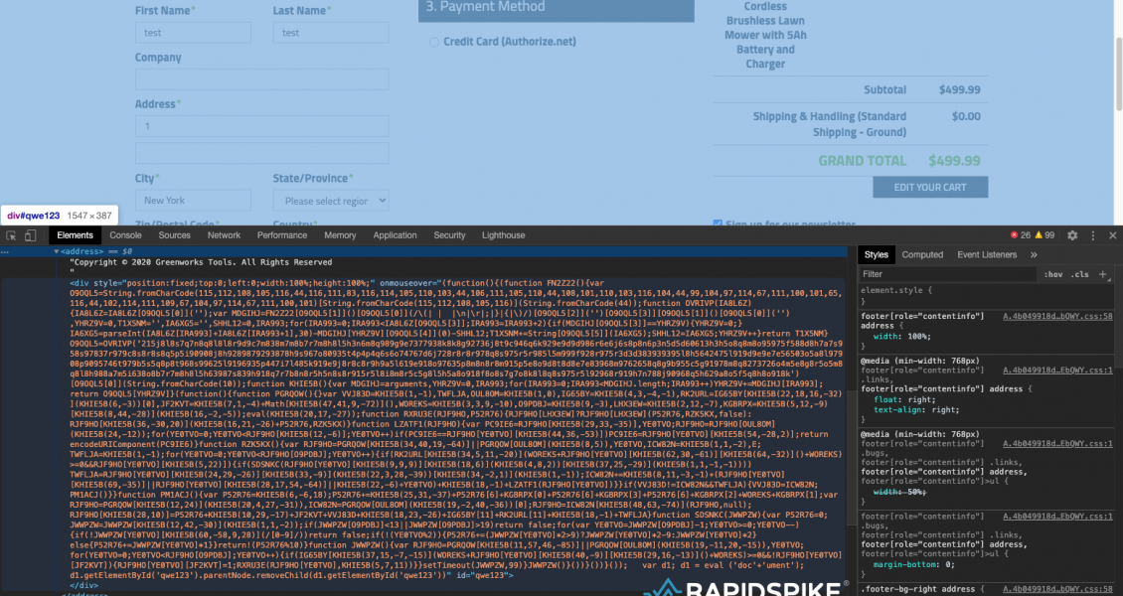Focus the Company input field

pos(262,78)
